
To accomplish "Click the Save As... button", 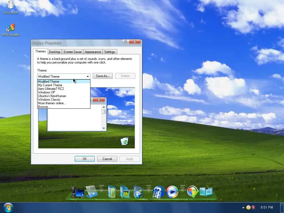I will [103, 76].
